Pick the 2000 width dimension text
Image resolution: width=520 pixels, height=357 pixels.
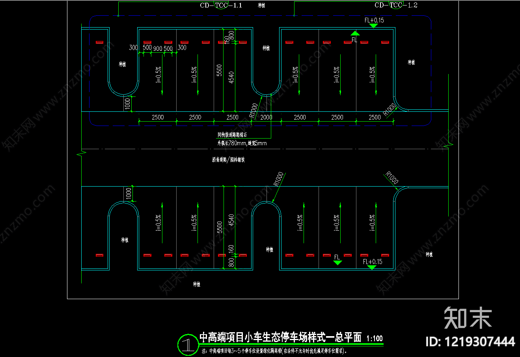[x=266, y=117]
